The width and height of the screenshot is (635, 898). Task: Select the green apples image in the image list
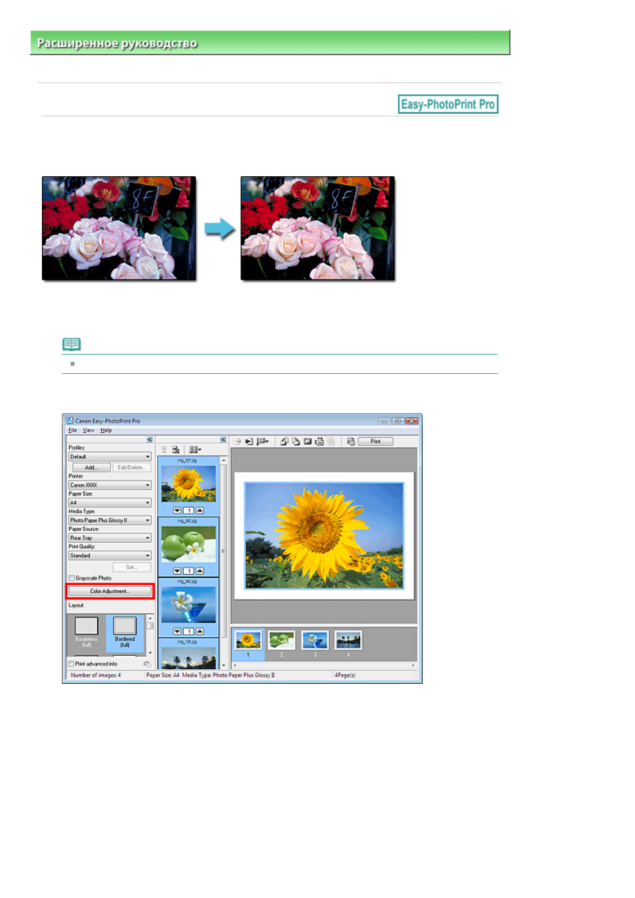188,543
